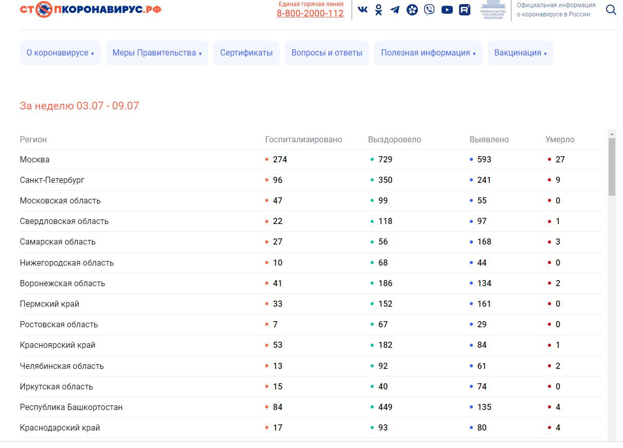The width and height of the screenshot is (623, 448).
Task: Select the Свердловская область region name
Action: (64, 221)
